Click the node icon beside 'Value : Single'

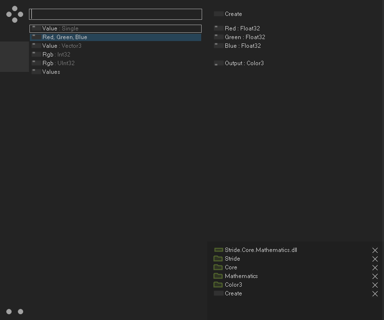(36, 28)
